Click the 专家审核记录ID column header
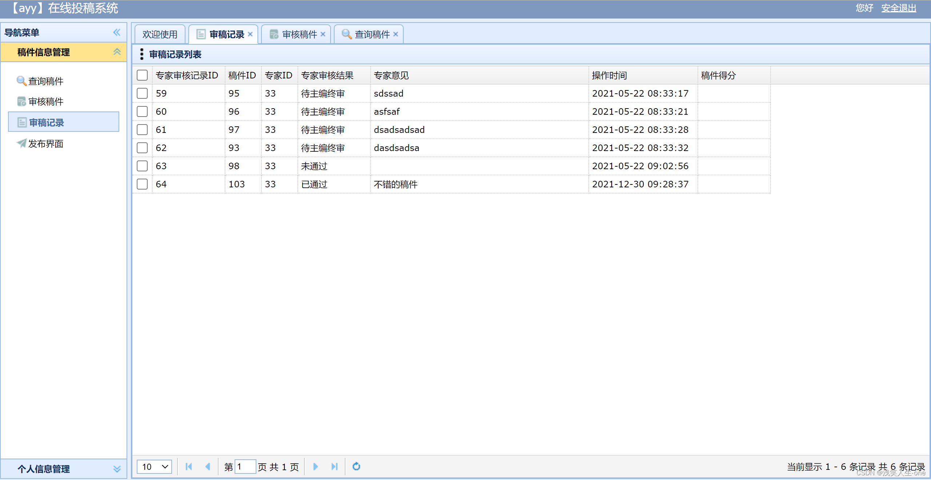 coord(189,75)
